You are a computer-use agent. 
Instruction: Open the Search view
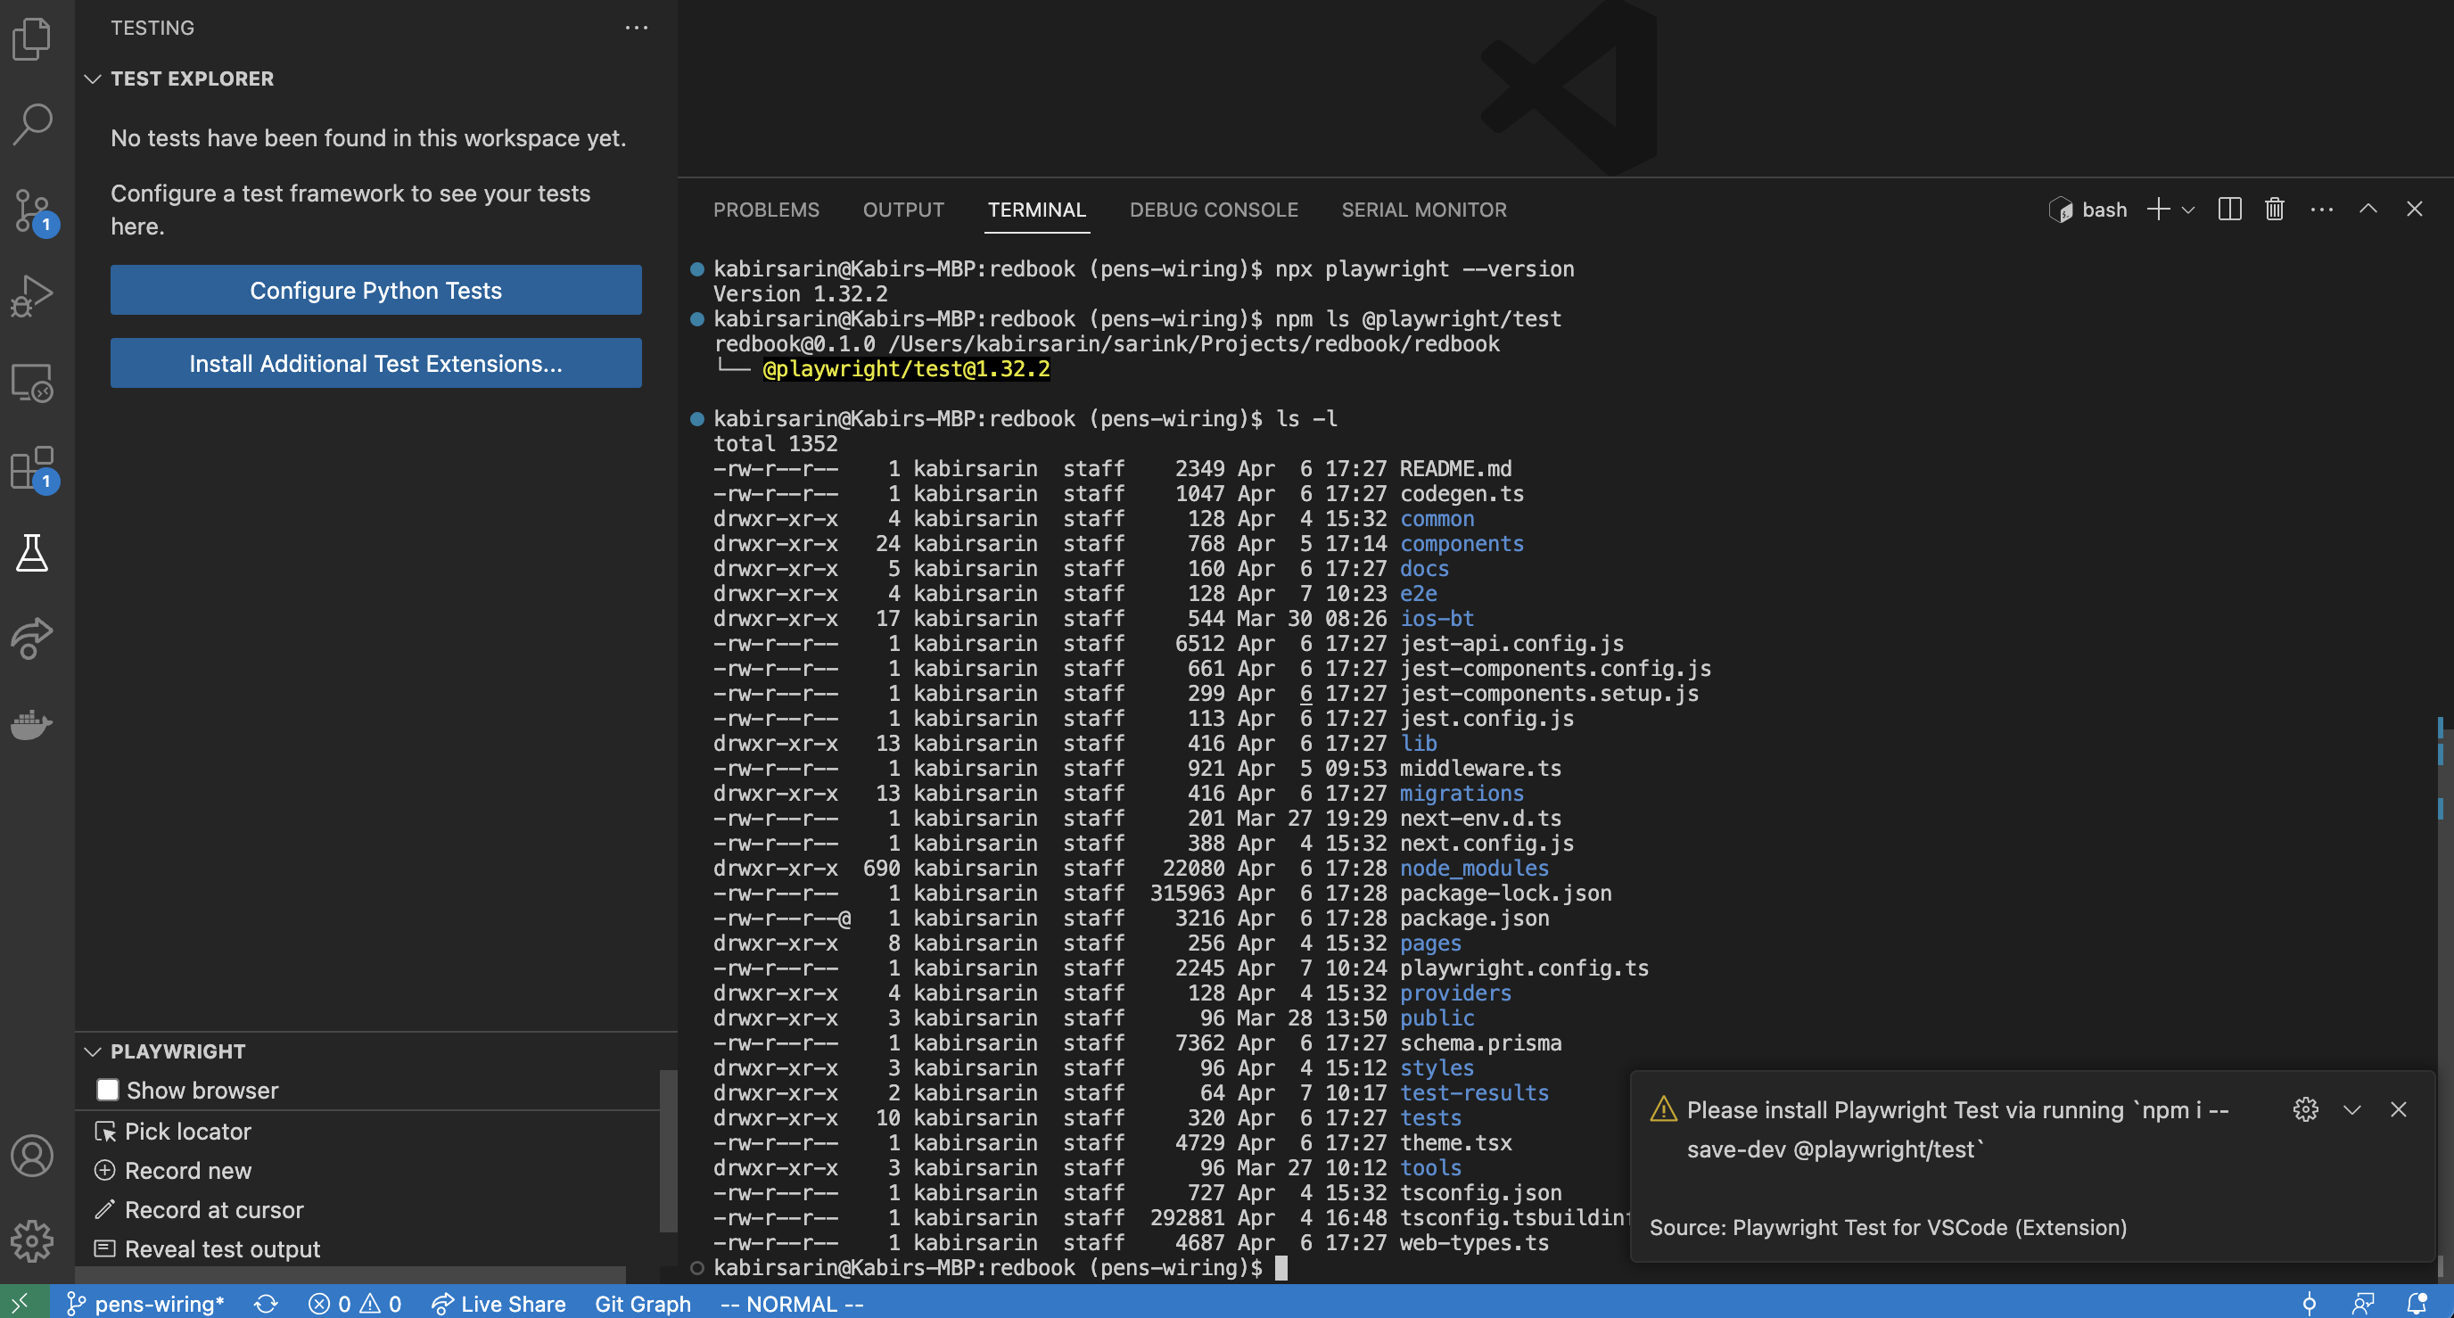pyautogui.click(x=31, y=124)
